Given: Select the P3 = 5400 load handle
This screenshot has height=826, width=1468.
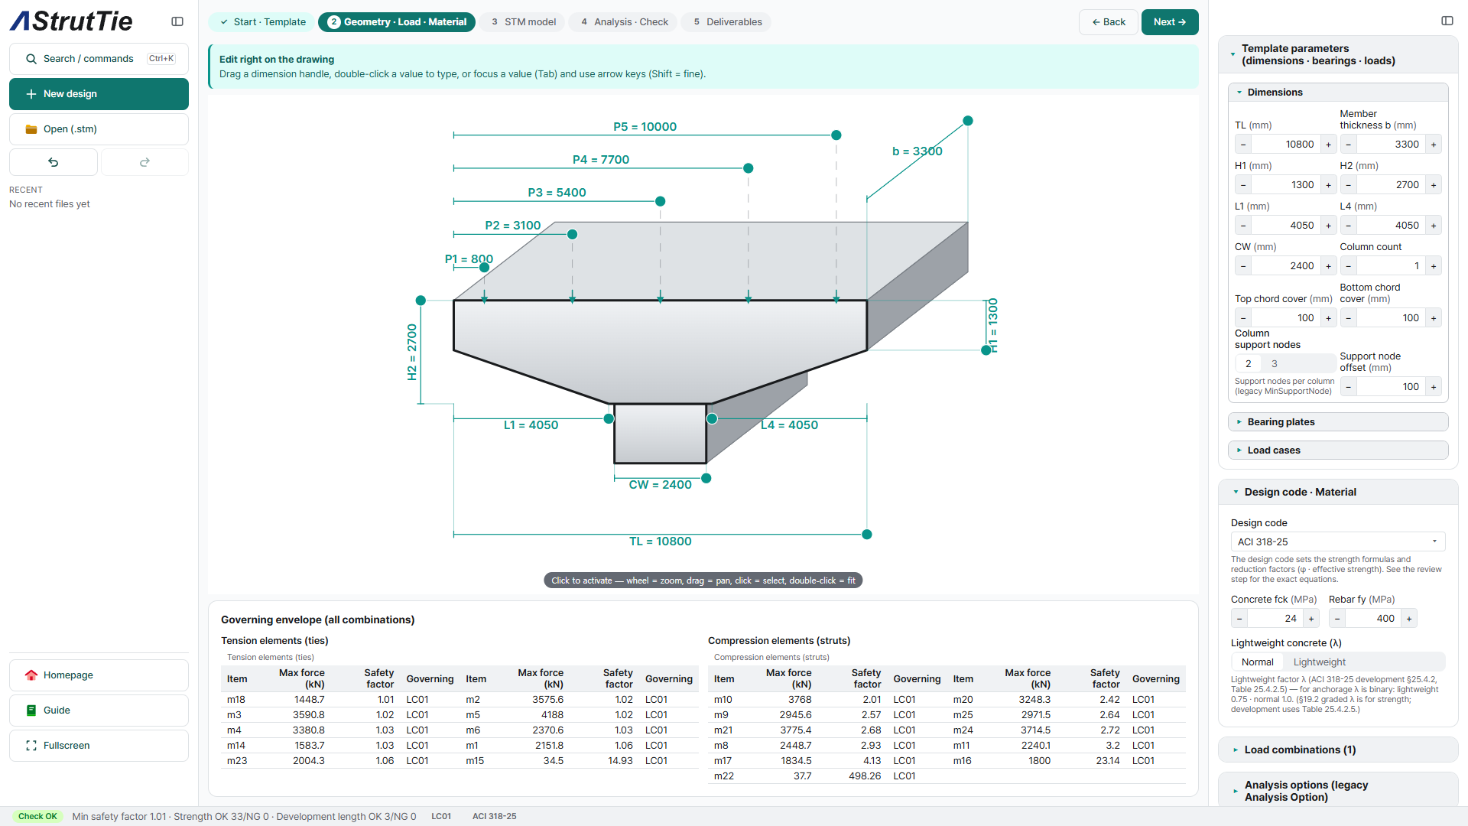Looking at the screenshot, I should tap(661, 202).
